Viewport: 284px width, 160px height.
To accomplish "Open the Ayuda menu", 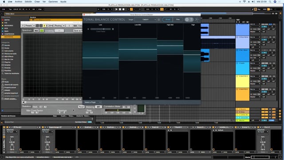I will point(63,2).
